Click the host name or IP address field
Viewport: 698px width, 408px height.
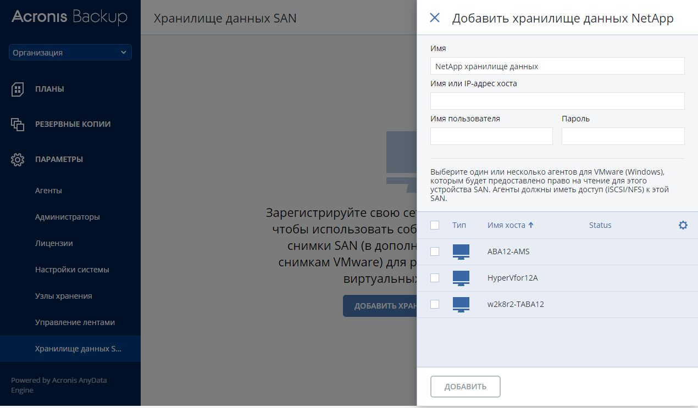pyautogui.click(x=557, y=101)
